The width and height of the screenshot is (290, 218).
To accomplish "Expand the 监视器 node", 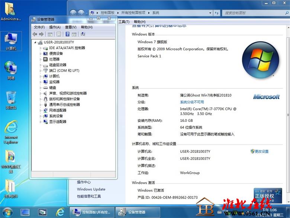I will [41, 82].
